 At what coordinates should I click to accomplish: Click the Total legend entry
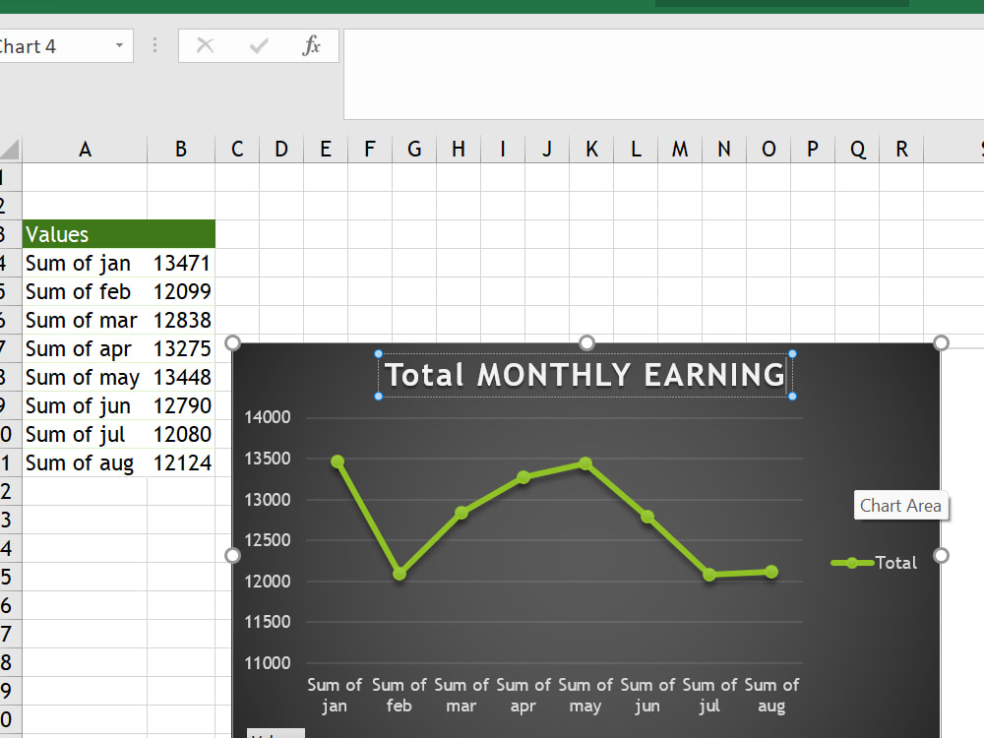tap(874, 562)
